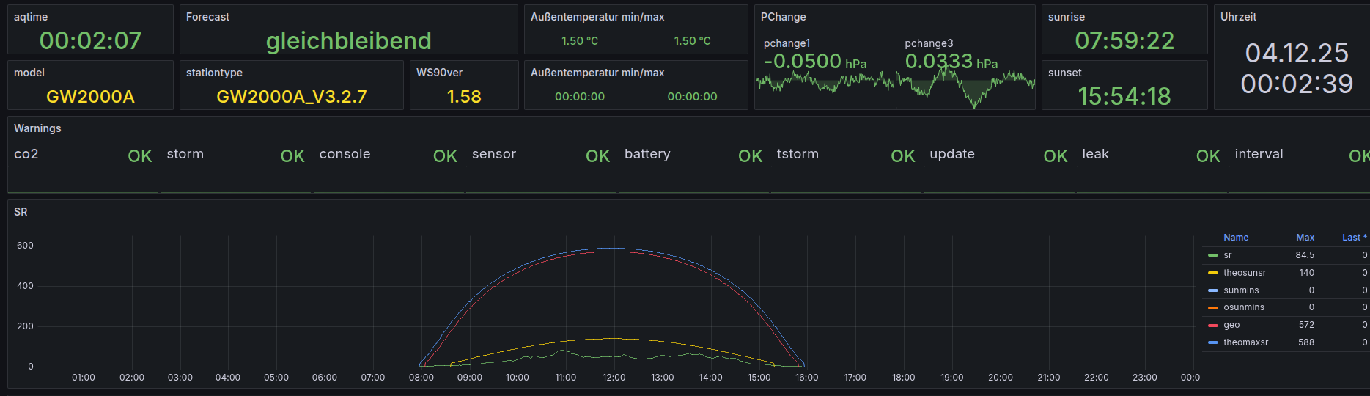
Task: Click the update warning status
Action: pyautogui.click(x=1056, y=156)
